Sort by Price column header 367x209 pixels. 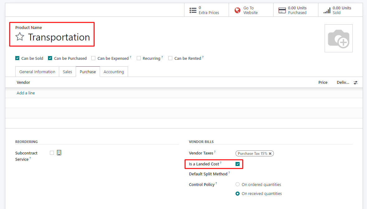click(x=323, y=82)
